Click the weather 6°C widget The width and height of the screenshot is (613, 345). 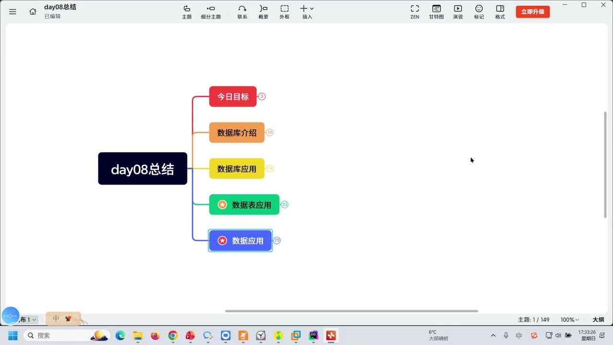click(438, 335)
